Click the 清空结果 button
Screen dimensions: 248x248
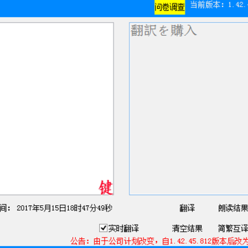tap(187, 229)
